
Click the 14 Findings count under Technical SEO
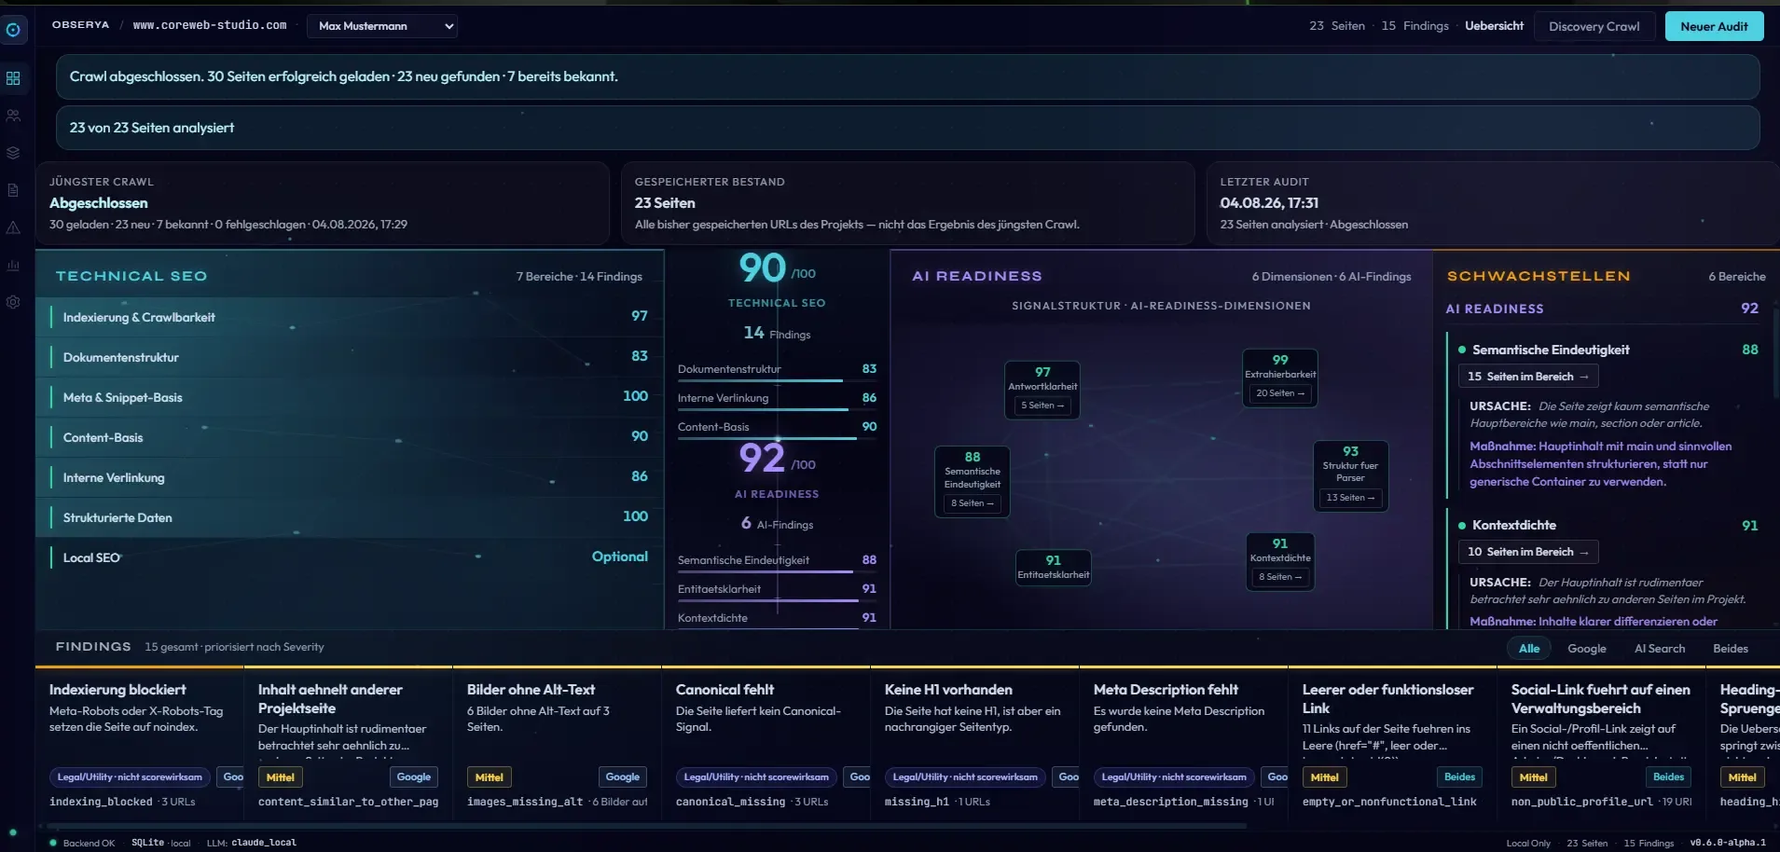tap(777, 333)
